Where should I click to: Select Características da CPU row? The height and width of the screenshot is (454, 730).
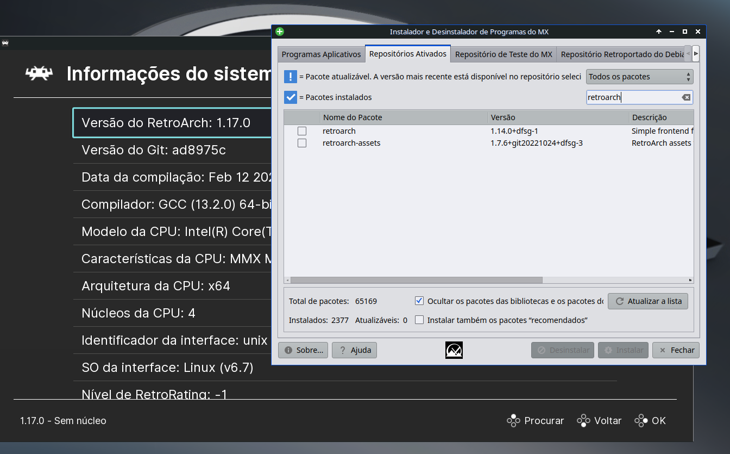[172, 259]
